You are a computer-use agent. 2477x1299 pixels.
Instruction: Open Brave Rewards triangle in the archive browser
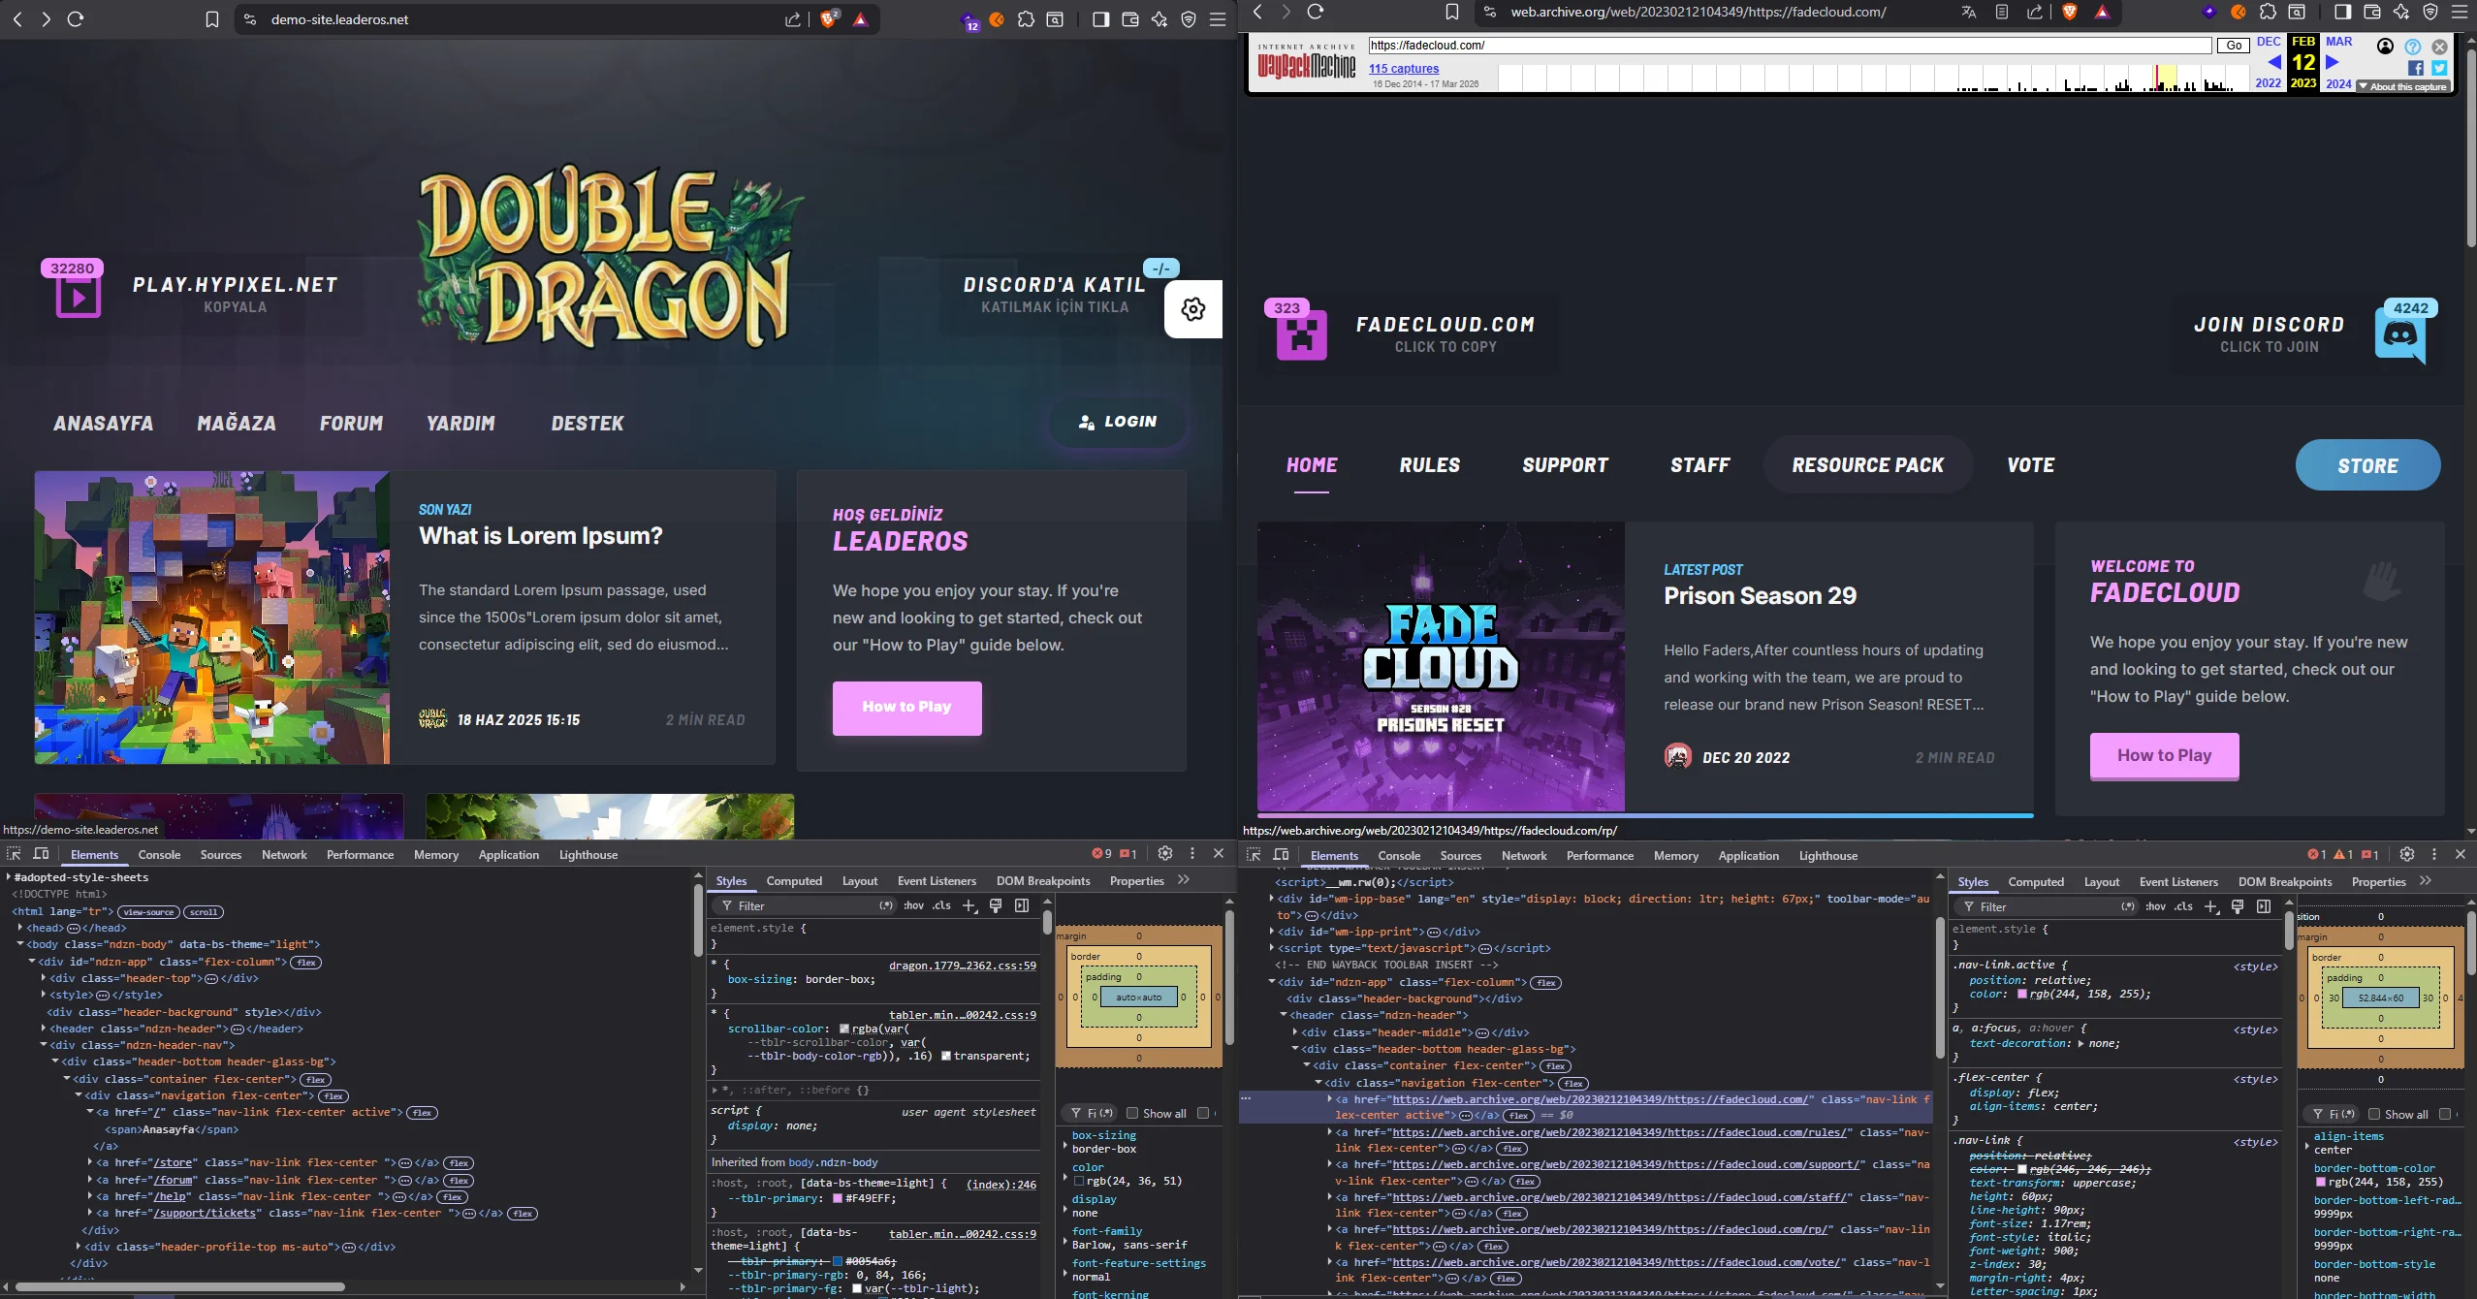[2102, 12]
